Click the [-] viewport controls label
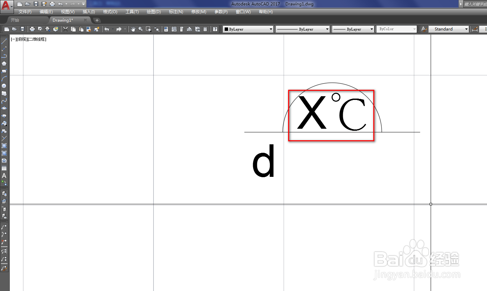The width and height of the screenshot is (487, 291). [14, 39]
